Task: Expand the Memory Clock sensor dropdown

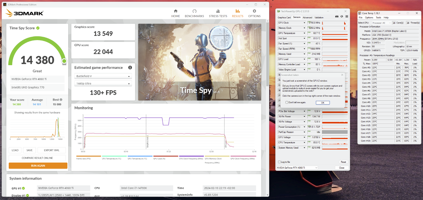Action: click(304, 28)
